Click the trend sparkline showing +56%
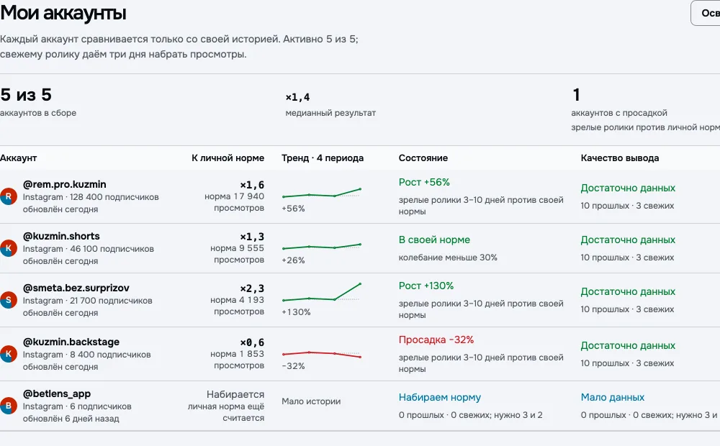Image resolution: width=720 pixels, height=446 pixels. [x=321, y=194]
